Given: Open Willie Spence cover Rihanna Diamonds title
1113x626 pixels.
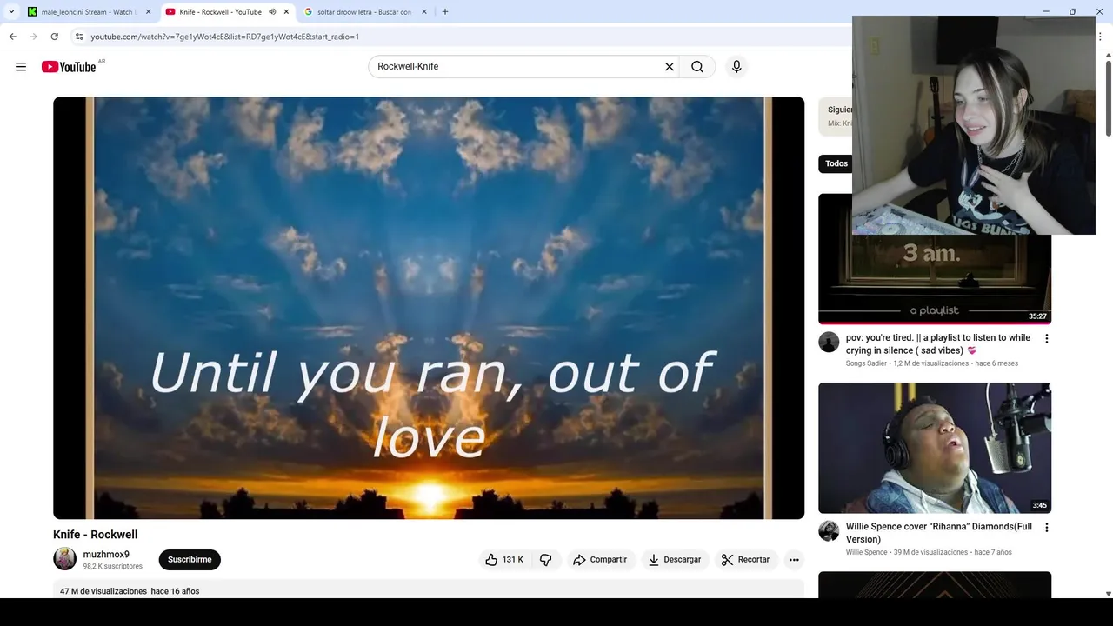Looking at the screenshot, I should pos(939,533).
